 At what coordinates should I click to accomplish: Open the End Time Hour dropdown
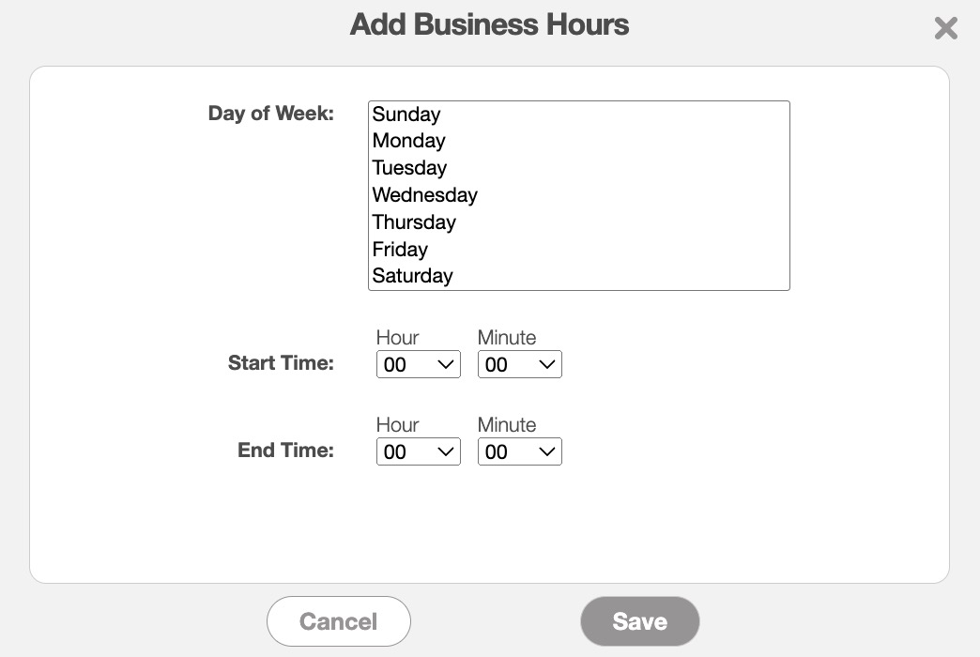point(418,451)
